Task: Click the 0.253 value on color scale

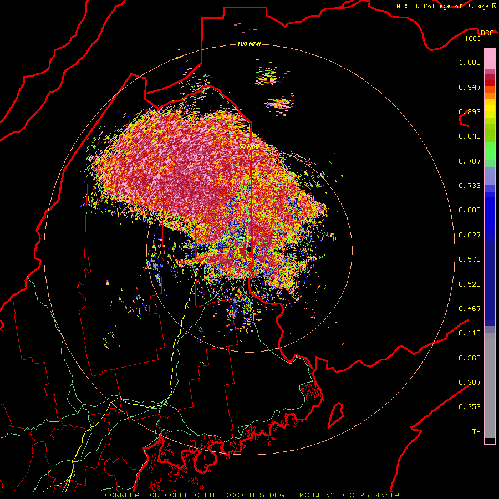Action: click(470, 407)
